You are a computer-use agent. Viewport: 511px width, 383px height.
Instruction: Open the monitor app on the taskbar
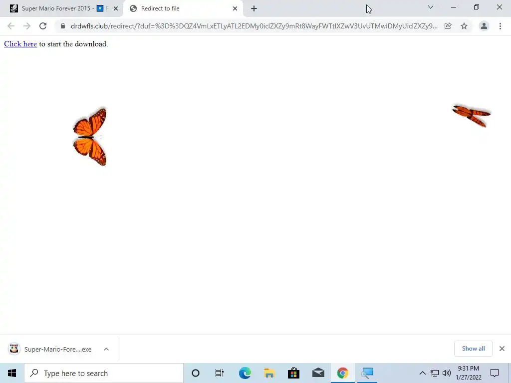pyautogui.click(x=367, y=373)
